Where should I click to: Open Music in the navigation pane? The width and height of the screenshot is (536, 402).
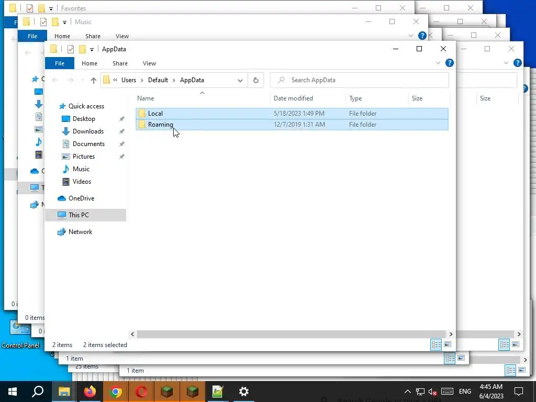point(81,169)
